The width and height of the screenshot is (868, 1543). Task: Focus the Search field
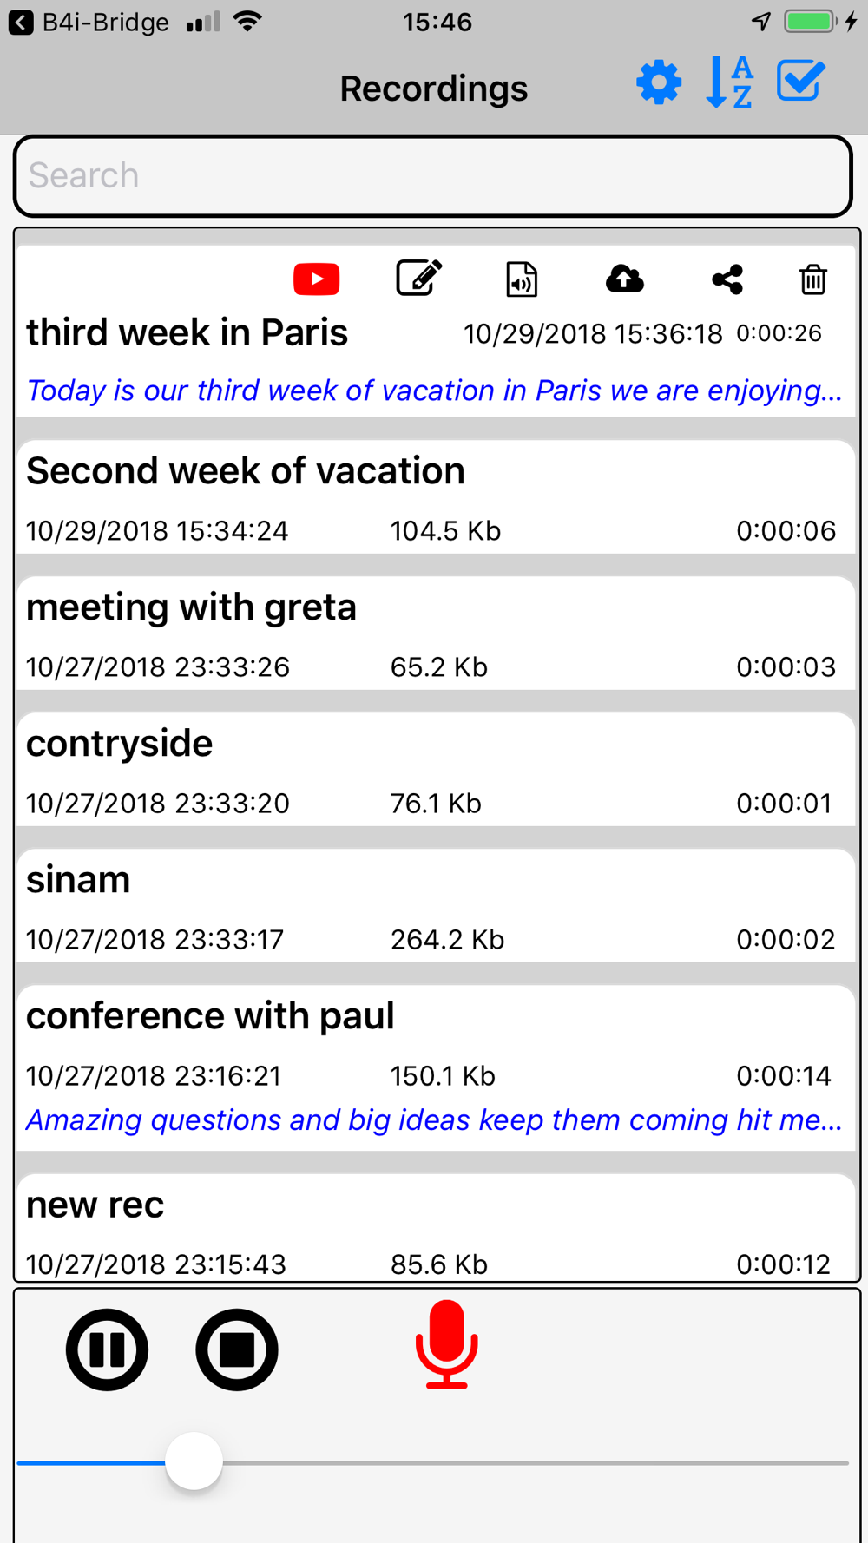433,176
